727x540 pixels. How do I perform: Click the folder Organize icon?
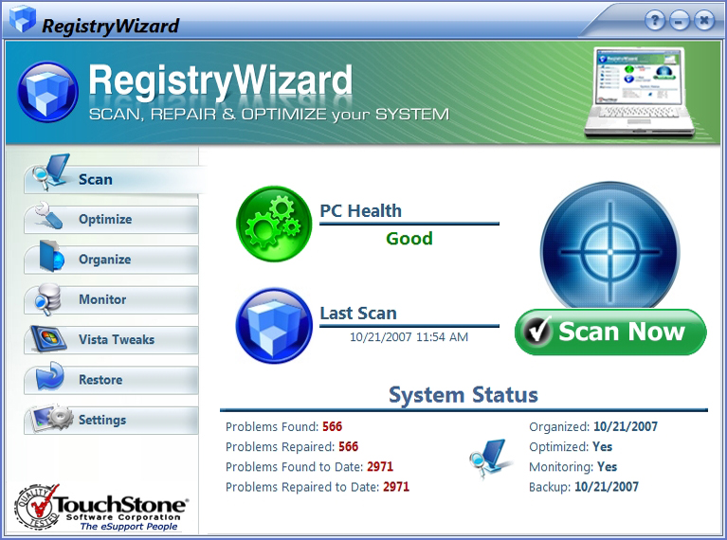51,256
